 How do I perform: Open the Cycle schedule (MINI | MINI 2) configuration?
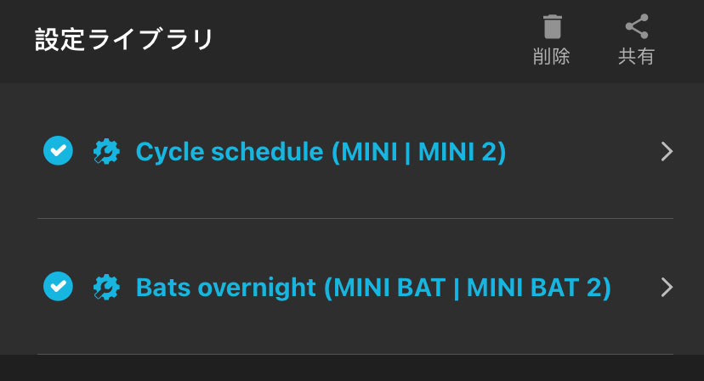(x=321, y=152)
